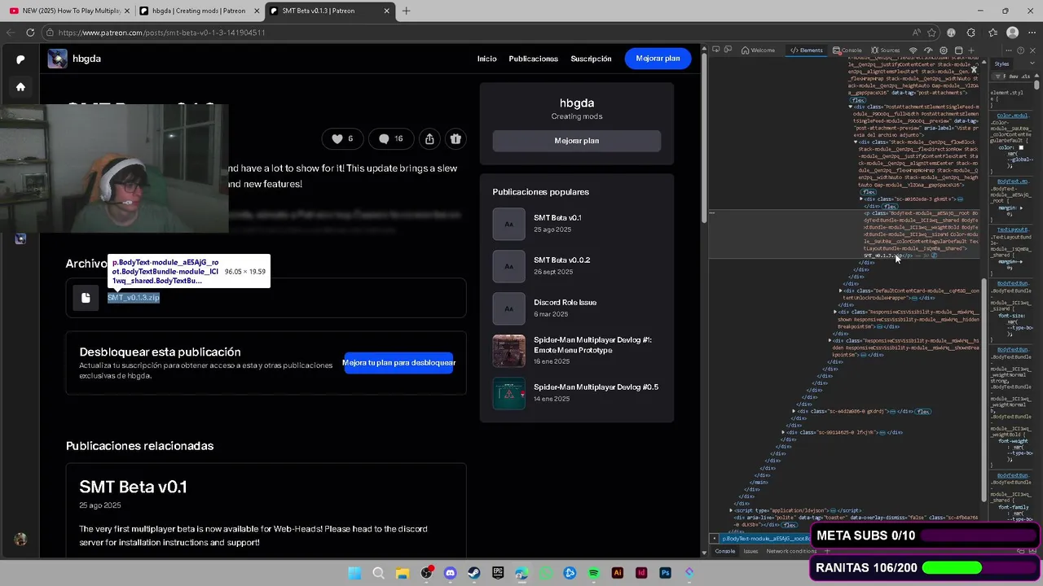The width and height of the screenshot is (1043, 586).
Task: Collapse the Stack-module flowBlock div node
Action: [856, 142]
